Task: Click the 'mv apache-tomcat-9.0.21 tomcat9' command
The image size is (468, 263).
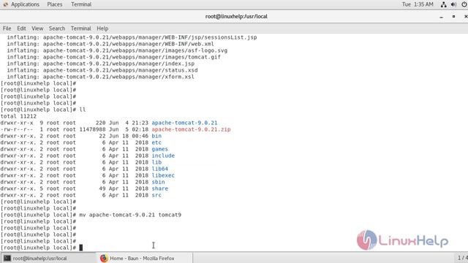Action: 130,215
